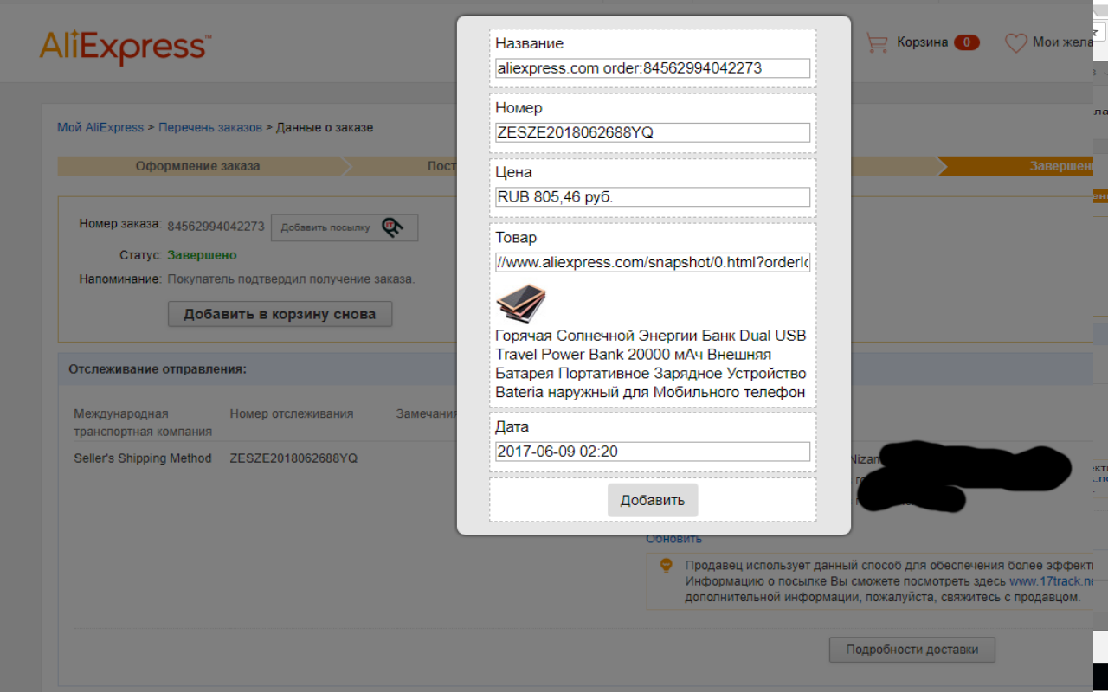The height and width of the screenshot is (692, 1108).
Task: Click the Номер input field in popup
Action: click(x=653, y=132)
